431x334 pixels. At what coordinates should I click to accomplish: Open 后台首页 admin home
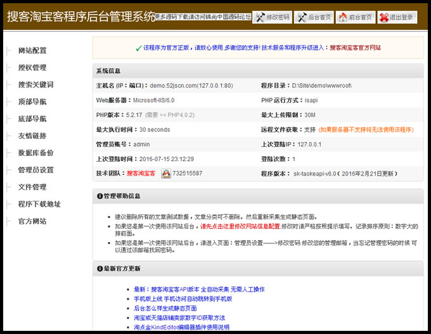[314, 17]
